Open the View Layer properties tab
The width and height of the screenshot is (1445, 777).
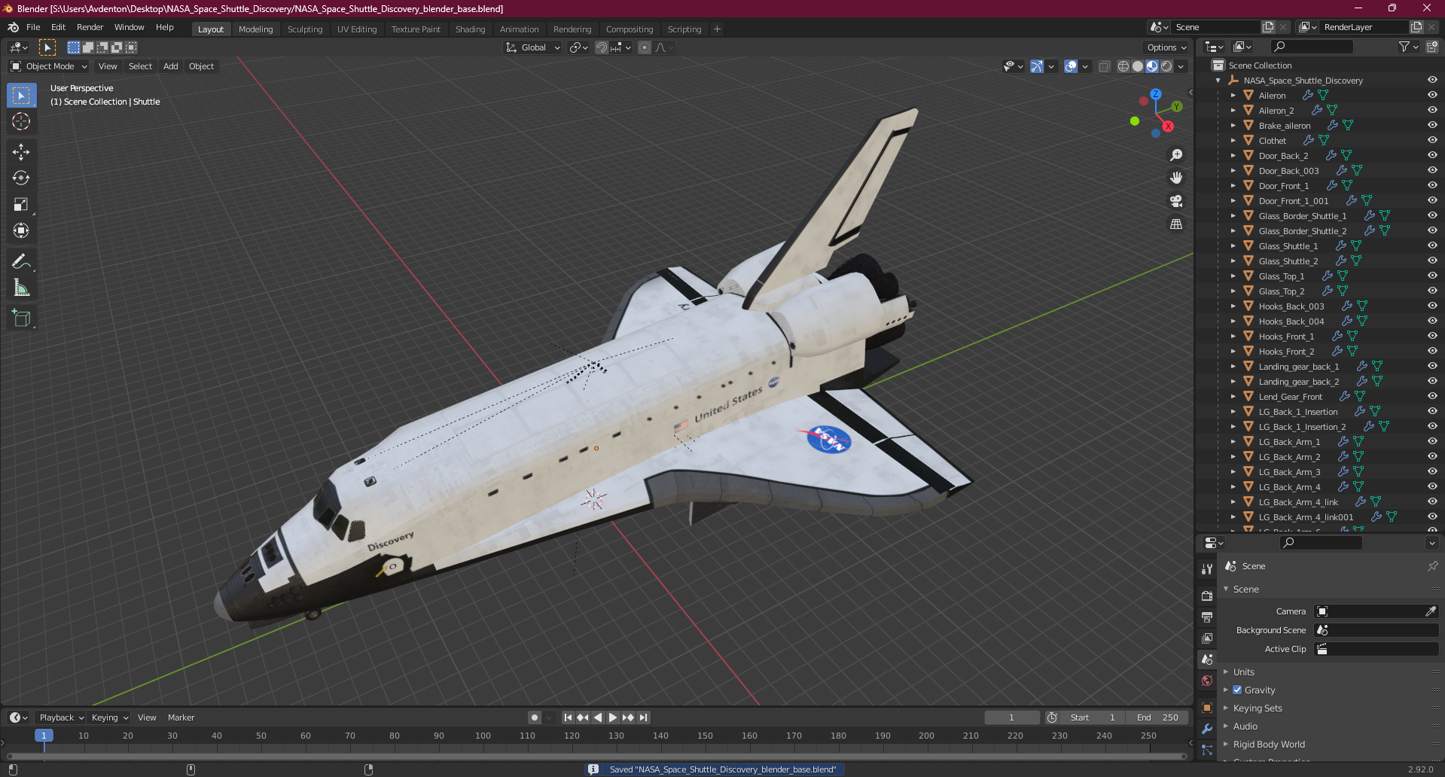(1207, 638)
